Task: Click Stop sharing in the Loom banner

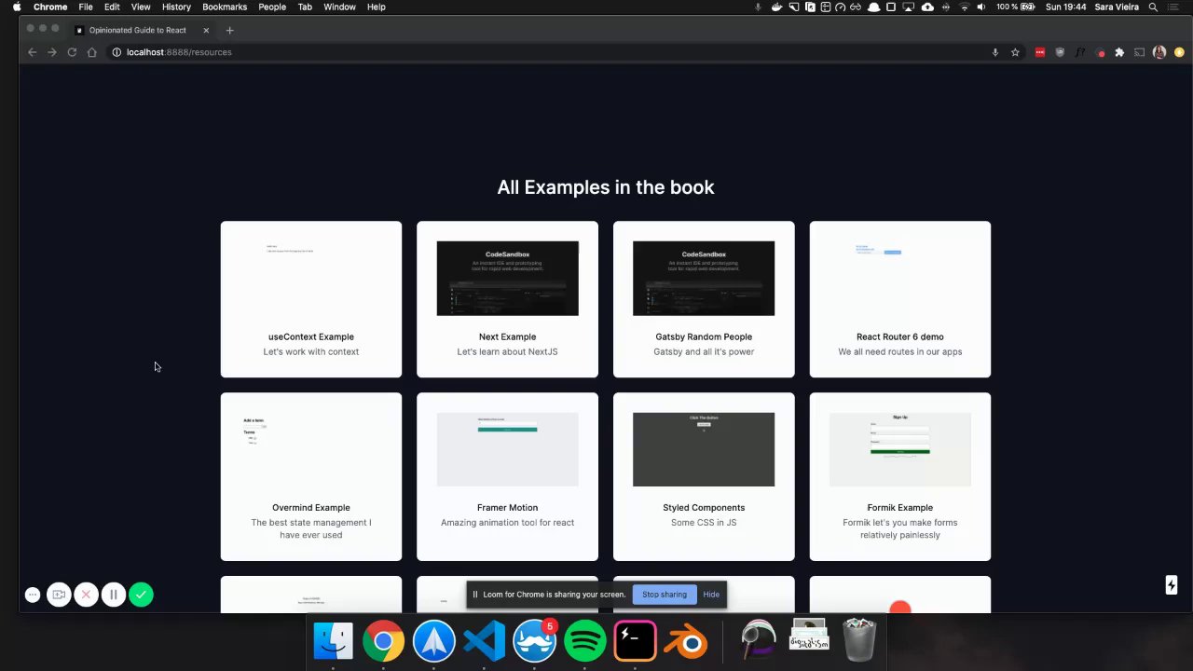Action: (x=665, y=595)
